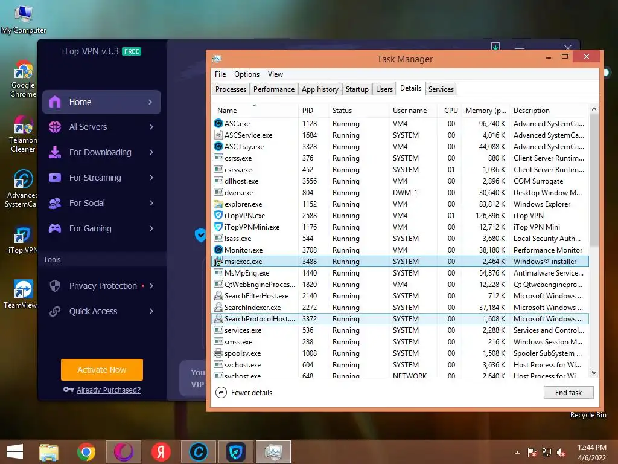618x464 pixels.
Task: Open iTop VPN hamburger menu
Action: click(520, 47)
